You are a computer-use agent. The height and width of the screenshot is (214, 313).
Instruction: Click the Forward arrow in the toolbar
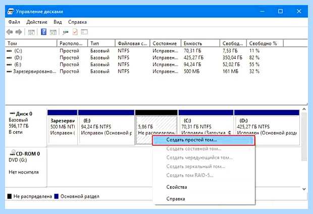pos(19,32)
